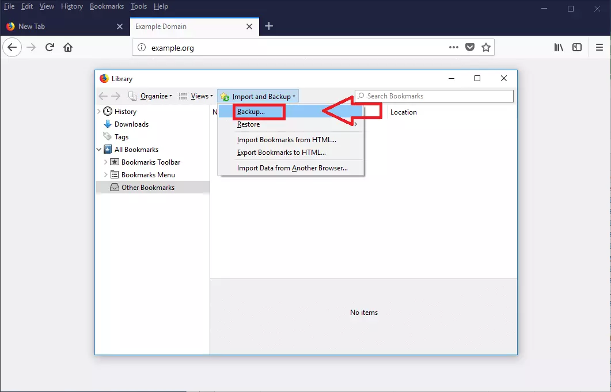Open the Organize dropdown
Image resolution: width=611 pixels, height=392 pixels.
(x=150, y=96)
